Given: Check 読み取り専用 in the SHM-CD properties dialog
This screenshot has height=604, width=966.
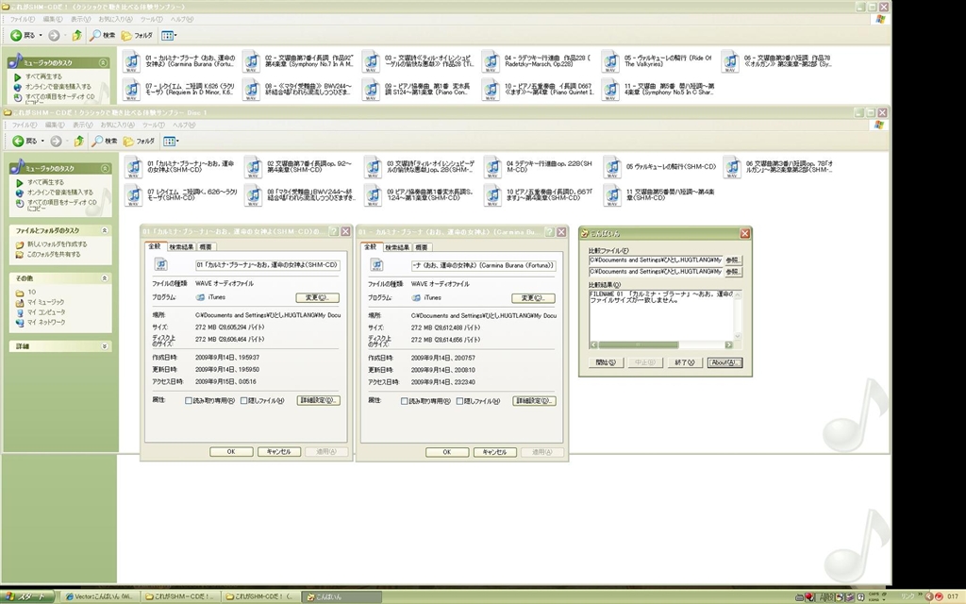Looking at the screenshot, I should click(x=189, y=400).
